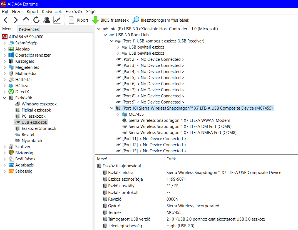
Task: Collapse the Eszközök tree node
Action: pyautogui.click(x=5, y=98)
